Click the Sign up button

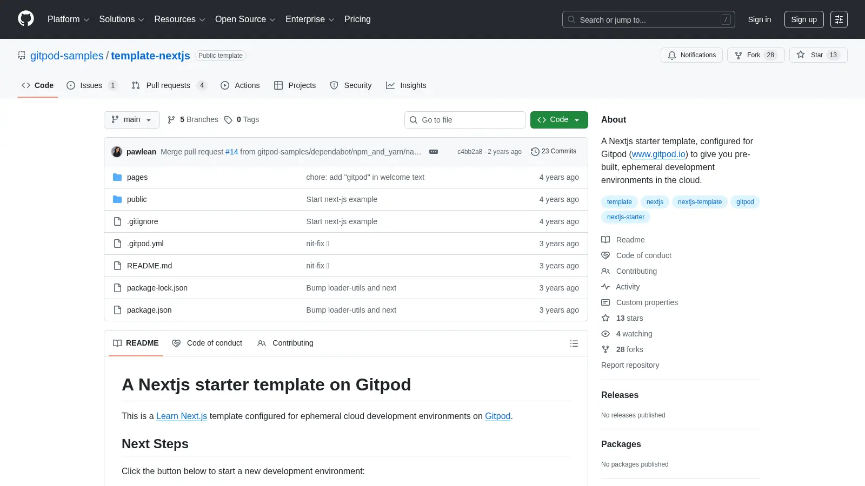(x=804, y=19)
